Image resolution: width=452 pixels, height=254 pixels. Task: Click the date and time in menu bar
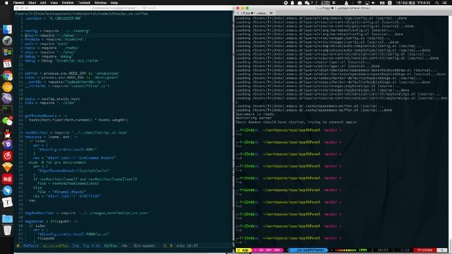pyautogui.click(x=413, y=3)
